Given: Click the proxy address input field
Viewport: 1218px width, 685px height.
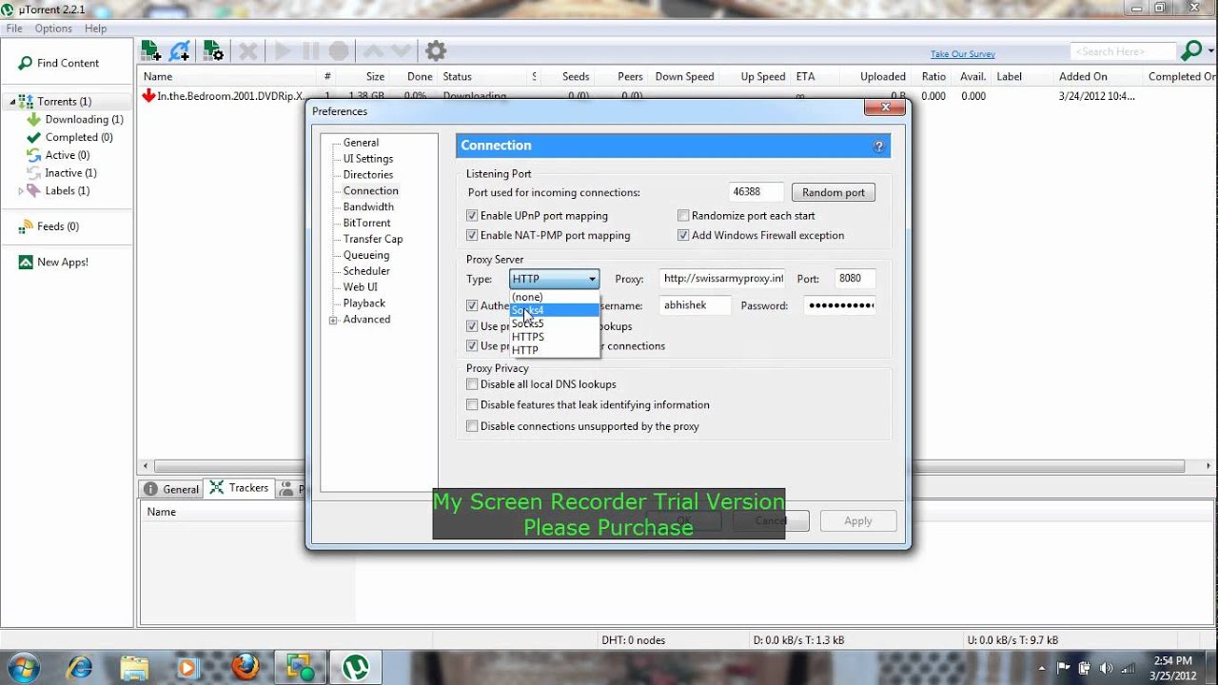Looking at the screenshot, I should click(x=723, y=279).
